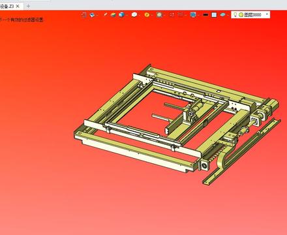
Task: Click the blue view orientation cube icon
Action: pyautogui.click(x=93, y=15)
